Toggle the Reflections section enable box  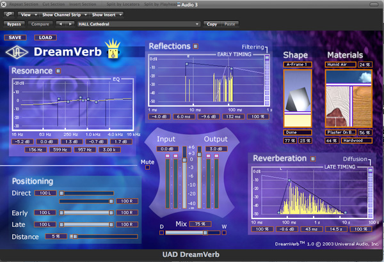[195, 46]
